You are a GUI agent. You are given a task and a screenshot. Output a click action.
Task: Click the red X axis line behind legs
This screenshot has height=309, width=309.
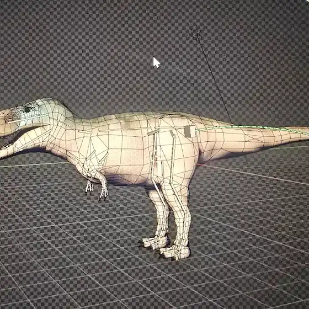[x=201, y=164]
